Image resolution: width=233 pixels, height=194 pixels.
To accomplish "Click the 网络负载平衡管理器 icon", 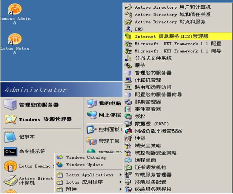I will point(128,131).
